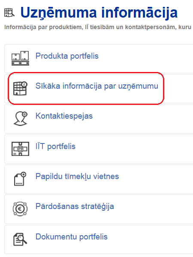Viewport: 193px width, 257px height.
Task: Click blank space right of Produkta portfelis text
Action: click(146, 58)
